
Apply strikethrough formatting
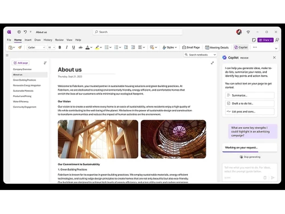(x=80, y=47)
